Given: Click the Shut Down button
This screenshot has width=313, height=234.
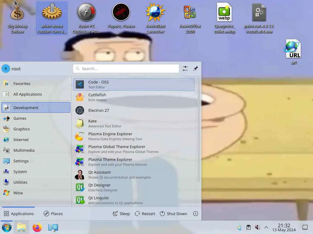Looking at the screenshot, I should (174, 214).
